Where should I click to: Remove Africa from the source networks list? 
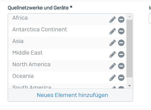pos(121,19)
